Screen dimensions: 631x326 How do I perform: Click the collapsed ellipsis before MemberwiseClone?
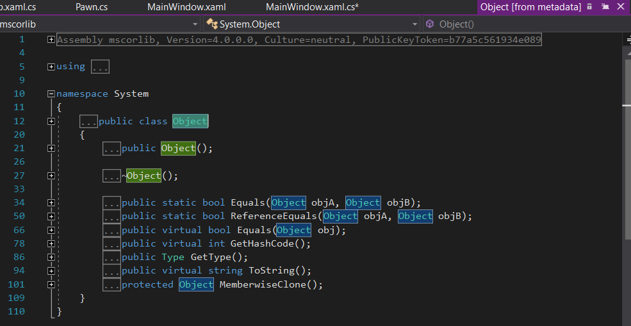[x=111, y=284]
